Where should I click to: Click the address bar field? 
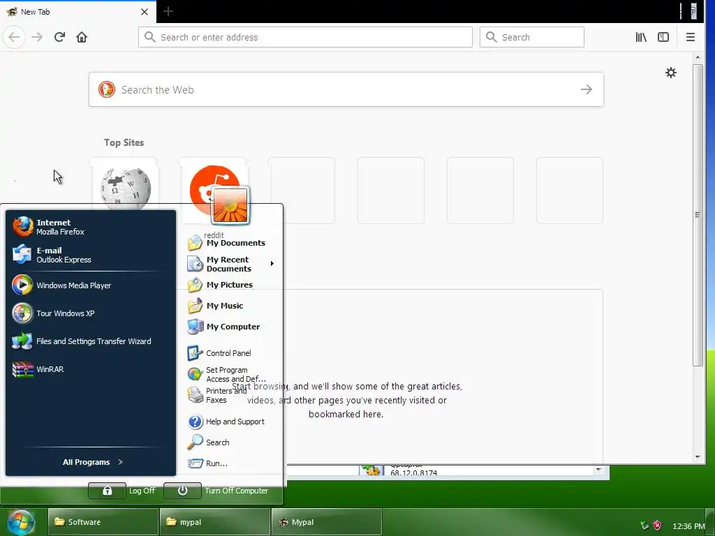pos(305,37)
